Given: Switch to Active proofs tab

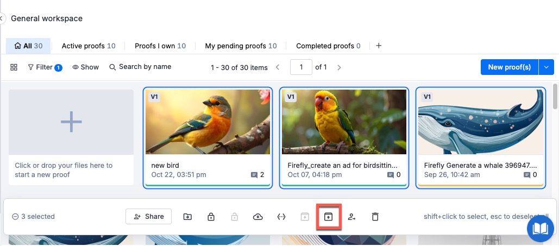Looking at the screenshot, I should [88, 46].
